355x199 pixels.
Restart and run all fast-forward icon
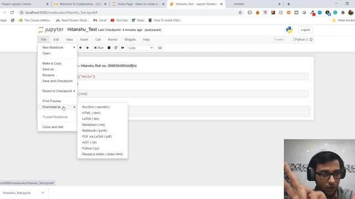point(123,48)
